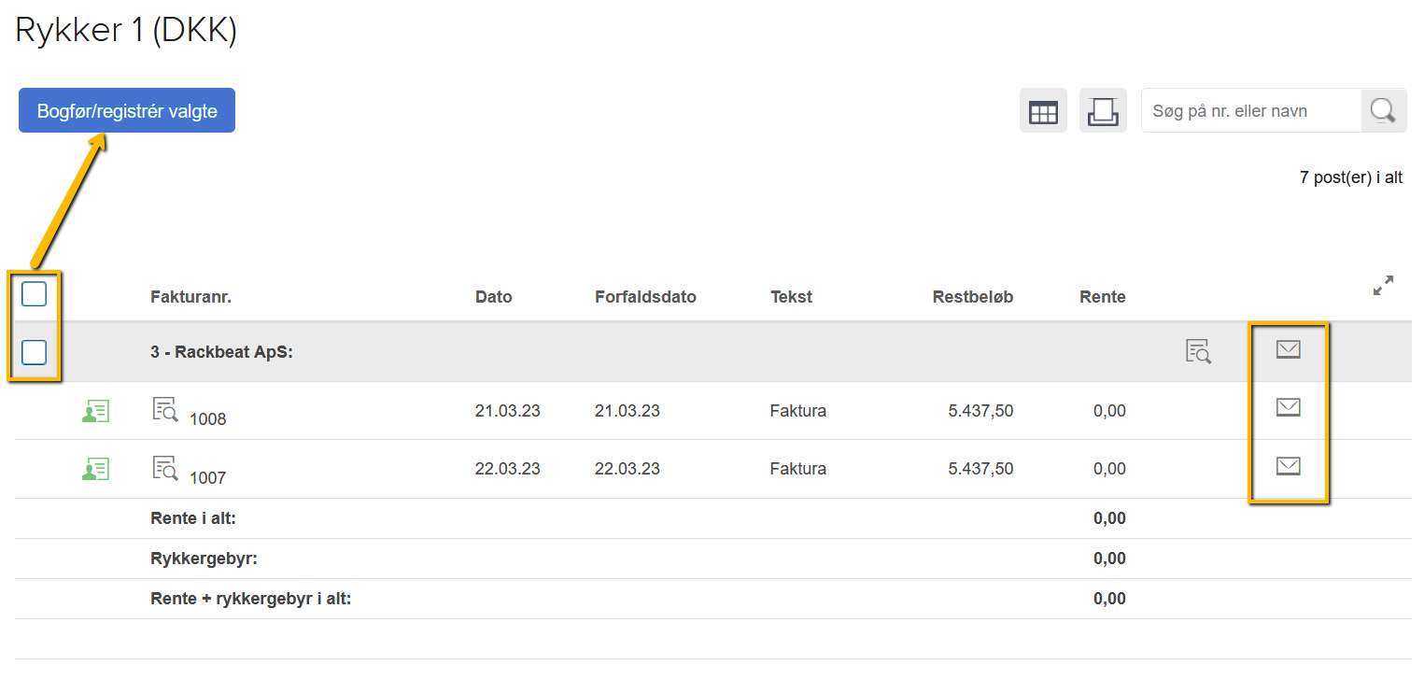This screenshot has height=679, width=1424.
Task: Select the '3 - Rackbeat ApS' customer name
Action: click(221, 354)
